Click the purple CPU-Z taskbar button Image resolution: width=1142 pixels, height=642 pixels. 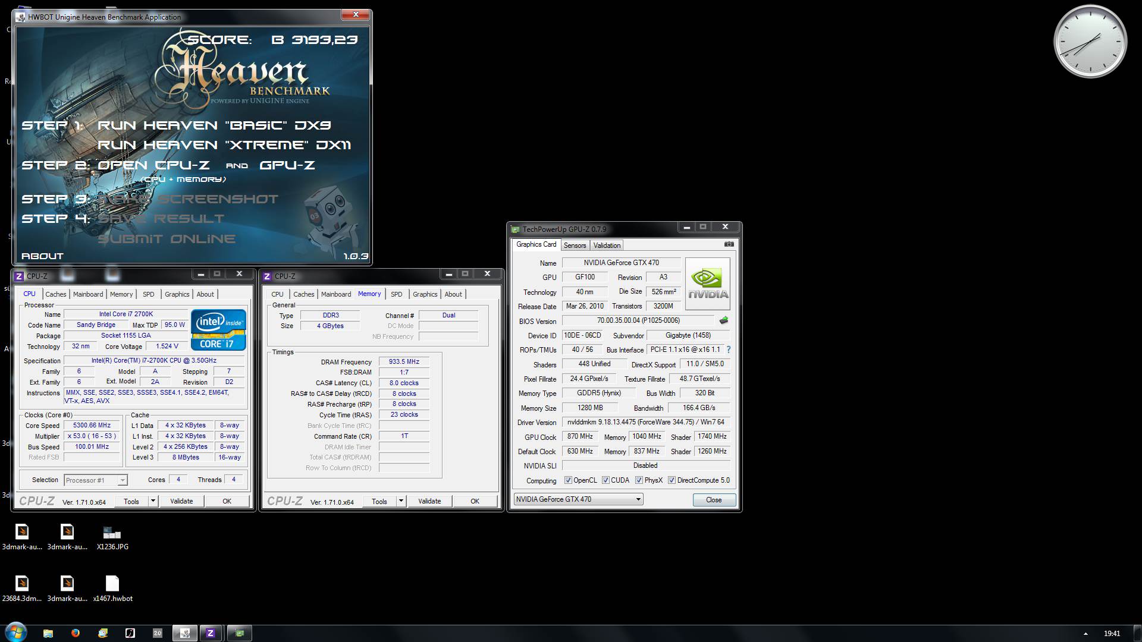(x=211, y=633)
